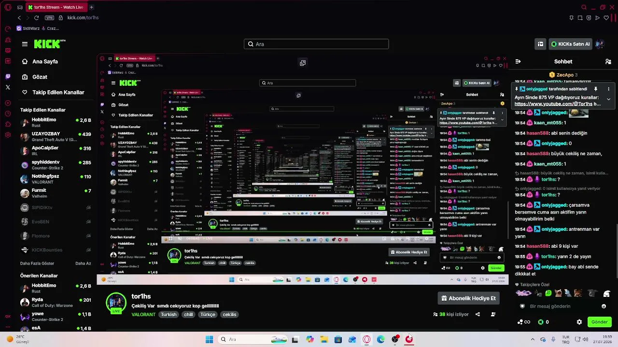Image resolution: width=618 pixels, height=347 pixels.
Task: Click the kick.com/tor1hs address bar
Action: 83,18
